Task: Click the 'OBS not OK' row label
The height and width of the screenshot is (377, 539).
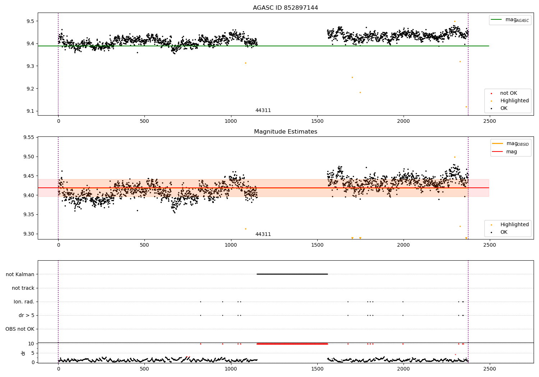Action: [x=20, y=329]
